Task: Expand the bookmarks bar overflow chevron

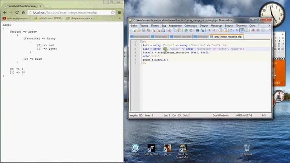Action: coord(120,18)
